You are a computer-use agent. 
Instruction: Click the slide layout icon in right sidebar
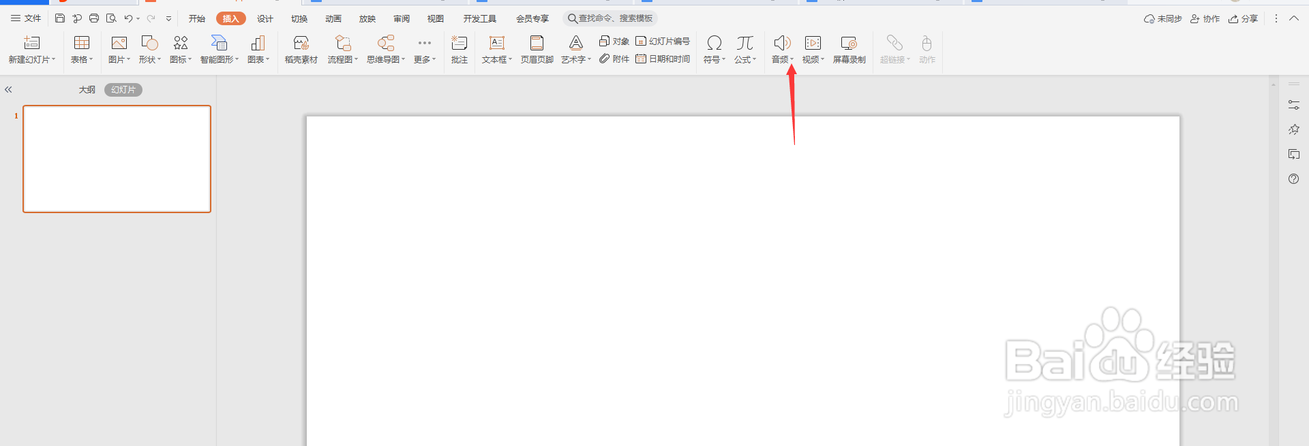(1293, 154)
